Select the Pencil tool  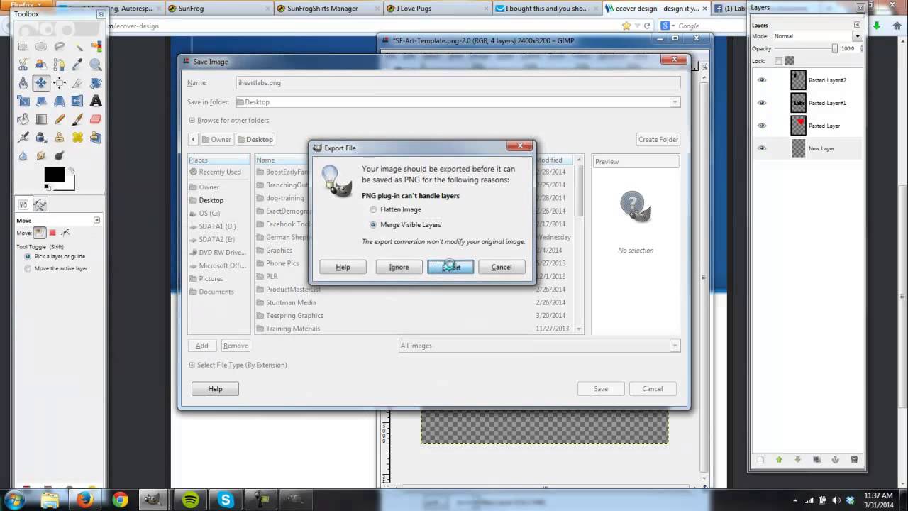click(x=60, y=119)
